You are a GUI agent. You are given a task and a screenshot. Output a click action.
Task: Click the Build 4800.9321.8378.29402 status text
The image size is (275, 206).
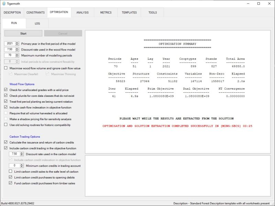(x=18, y=203)
